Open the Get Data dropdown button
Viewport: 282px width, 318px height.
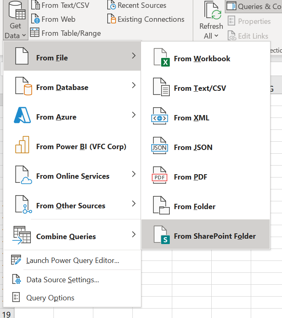coord(16,20)
